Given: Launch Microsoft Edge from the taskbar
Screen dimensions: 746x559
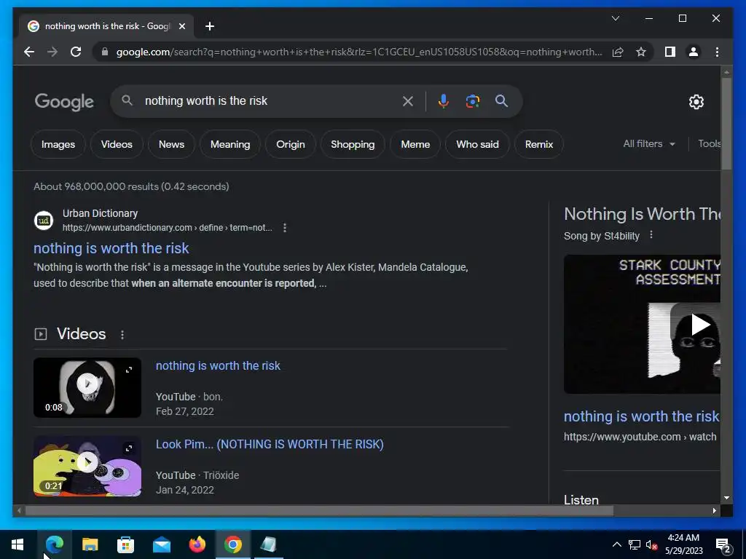Looking at the screenshot, I should tap(54, 544).
